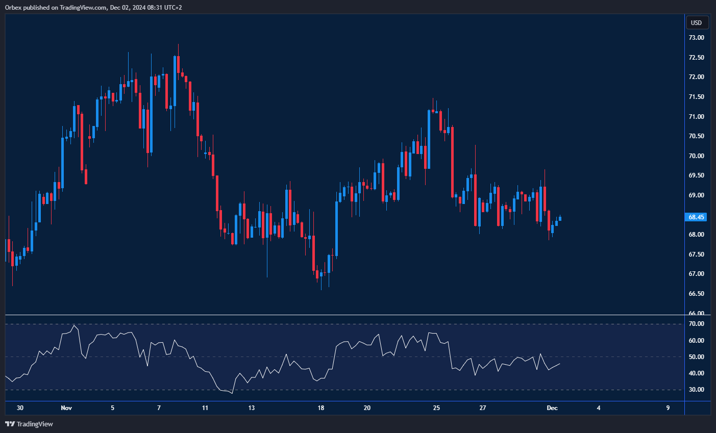Click the Orbex published on TradingView.com header text

(x=93, y=7)
